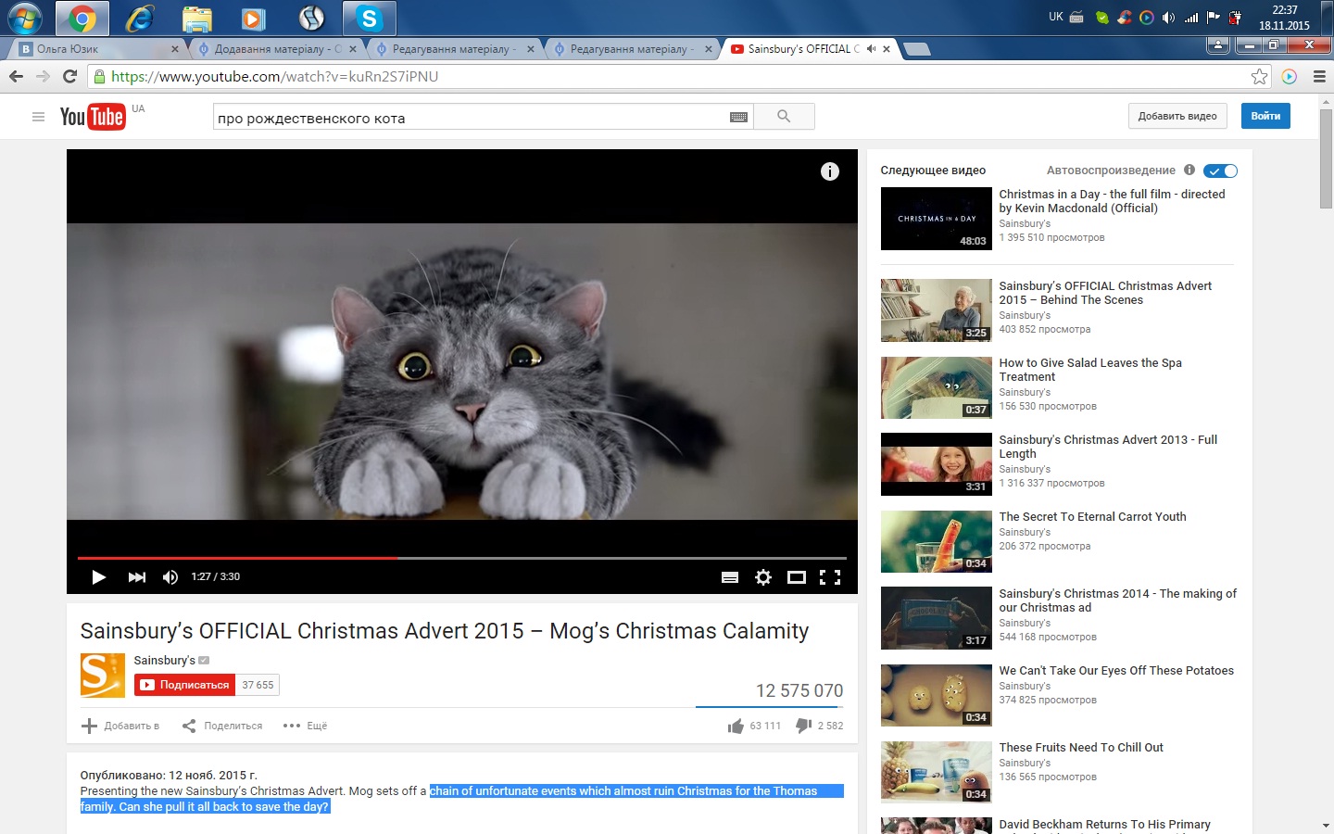Open Windows Explorer folder on taskbar
This screenshot has height=834, width=1334.
coord(196,19)
